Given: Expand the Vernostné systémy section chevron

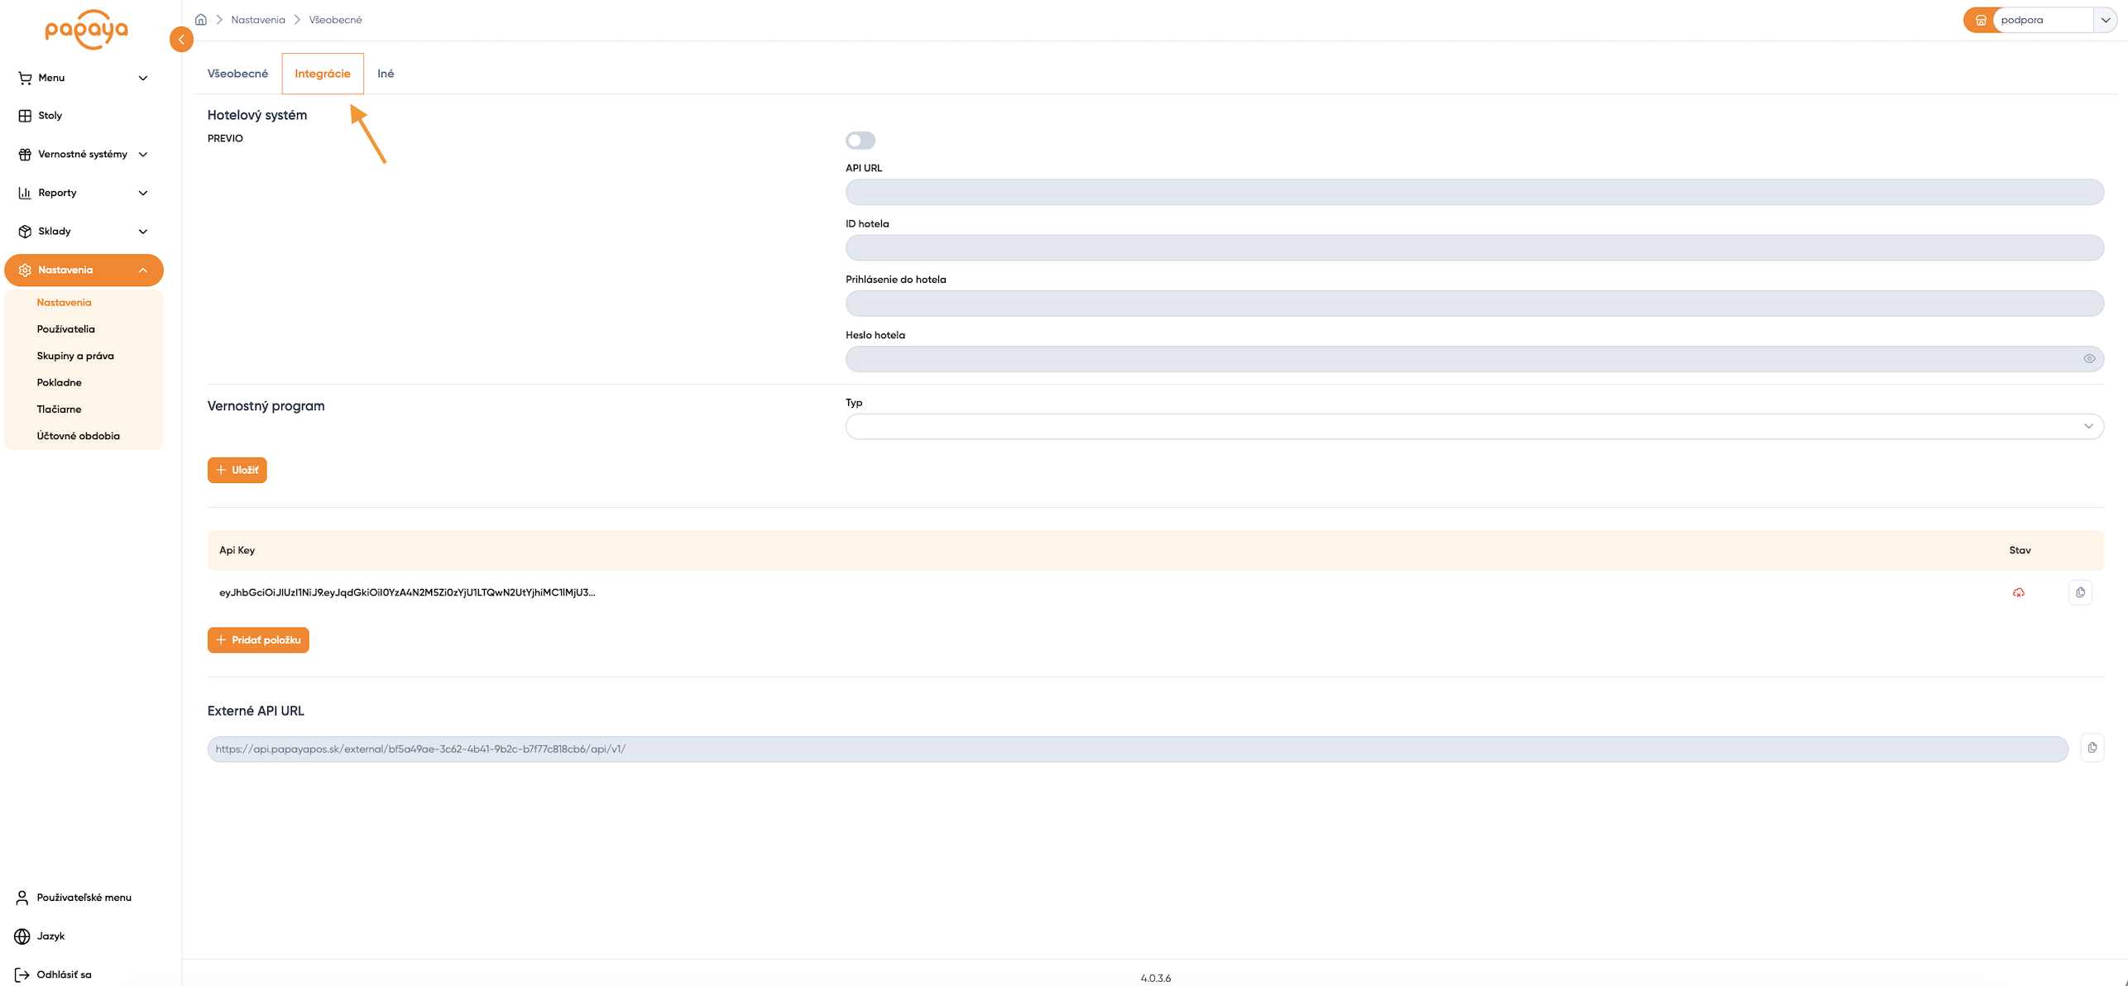Looking at the screenshot, I should [x=143, y=155].
